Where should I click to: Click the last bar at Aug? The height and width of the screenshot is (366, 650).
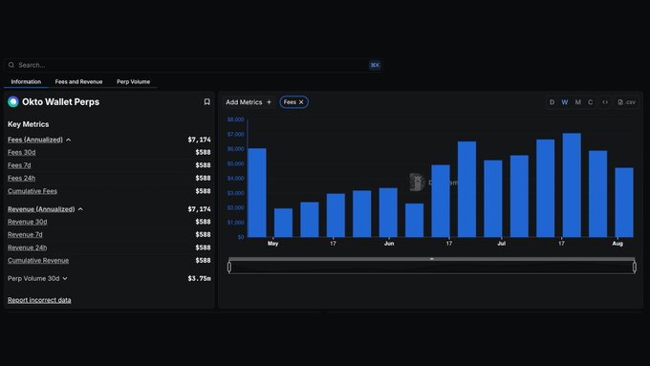pyautogui.click(x=624, y=203)
